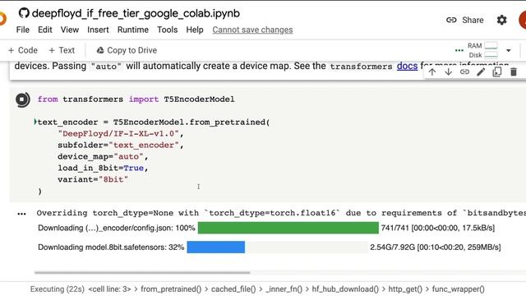This screenshot has width=526, height=296.
Task: Mirror cell in tab icon
Action: 496,72
